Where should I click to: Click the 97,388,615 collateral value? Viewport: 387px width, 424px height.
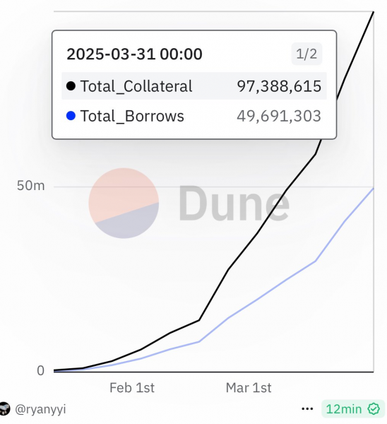click(279, 86)
